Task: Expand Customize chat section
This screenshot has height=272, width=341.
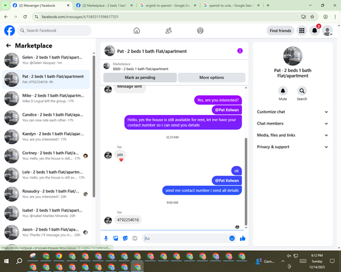Action: [293, 112]
